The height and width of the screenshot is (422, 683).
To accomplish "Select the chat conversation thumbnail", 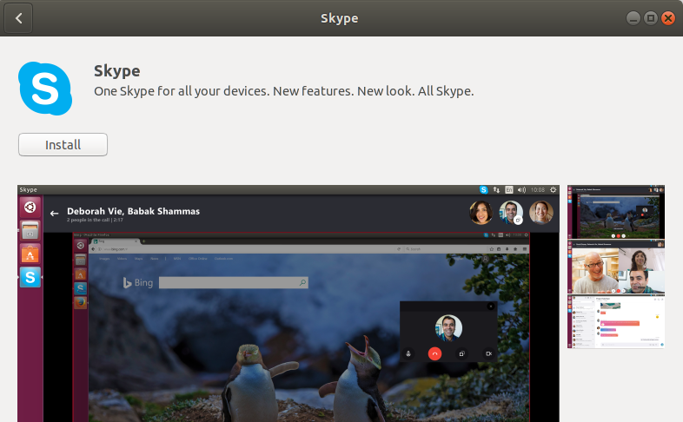I will [616, 322].
